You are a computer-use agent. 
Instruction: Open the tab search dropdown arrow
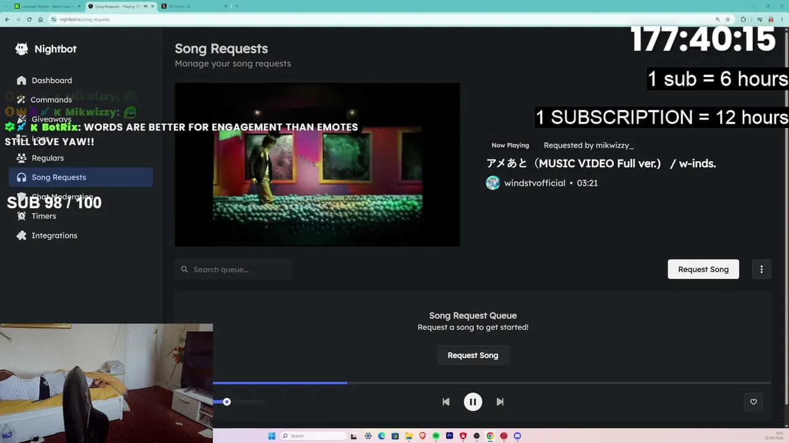6,6
